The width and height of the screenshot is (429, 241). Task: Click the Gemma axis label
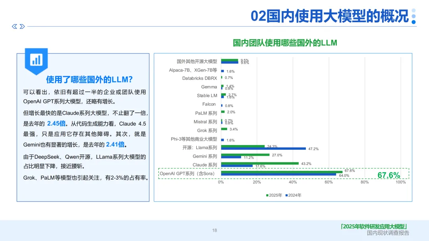tap(209, 87)
